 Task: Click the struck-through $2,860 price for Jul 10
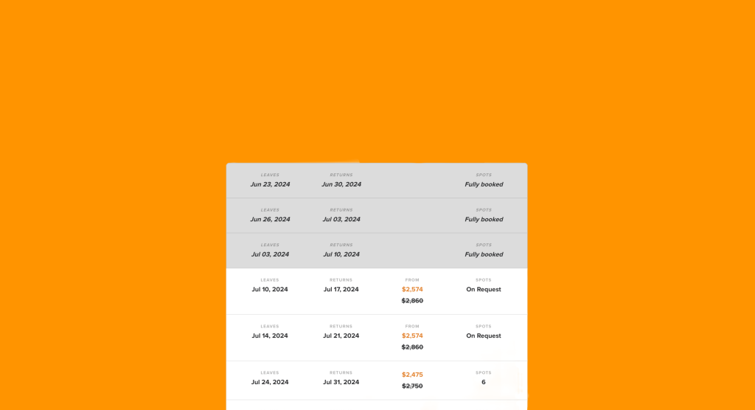(x=412, y=301)
